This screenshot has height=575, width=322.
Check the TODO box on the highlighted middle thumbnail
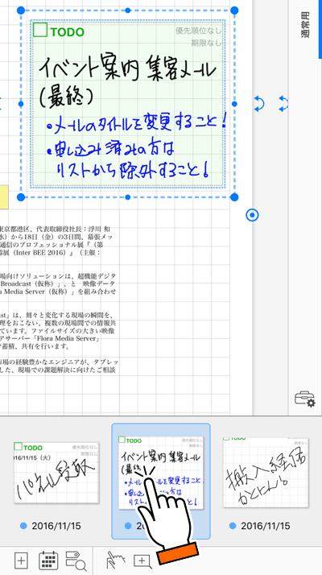click(122, 440)
